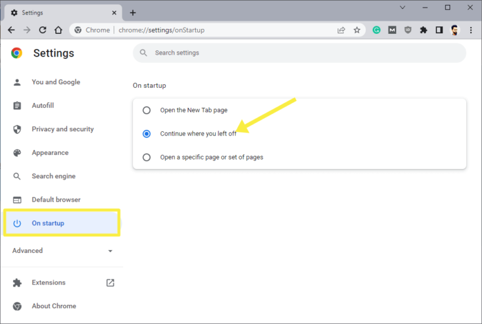Expand the Advanced settings section

[62, 251]
